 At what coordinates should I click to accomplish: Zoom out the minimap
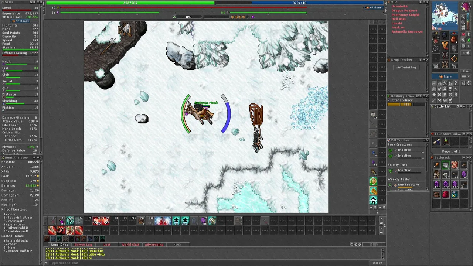click(463, 17)
